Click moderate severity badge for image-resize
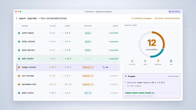Screen dimensions: 196x110 (x=88, y=67)
